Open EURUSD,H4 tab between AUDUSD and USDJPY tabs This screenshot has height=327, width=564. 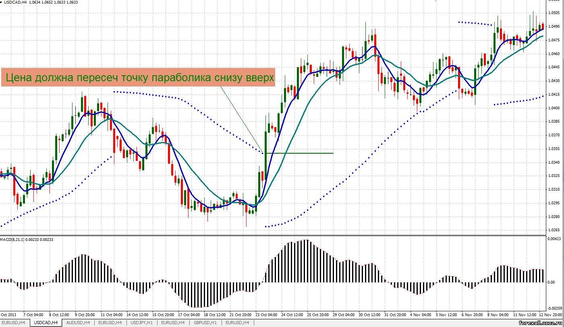click(110, 323)
